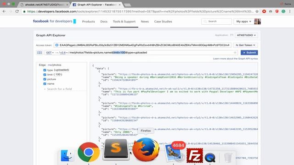Open the camera extension icon
This screenshot has width=294, height=165.
click(271, 11)
